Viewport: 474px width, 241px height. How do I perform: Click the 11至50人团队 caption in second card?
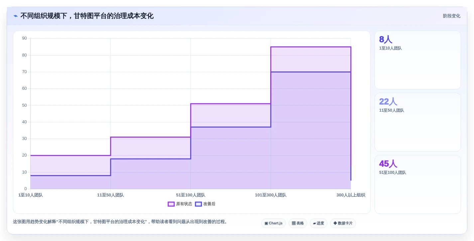pos(392,110)
